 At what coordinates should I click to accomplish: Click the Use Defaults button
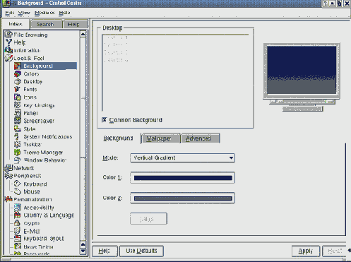tap(141, 251)
